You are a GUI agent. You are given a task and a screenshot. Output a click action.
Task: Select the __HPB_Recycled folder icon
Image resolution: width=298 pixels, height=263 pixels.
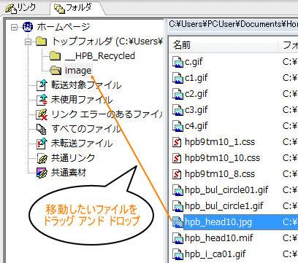56,56
